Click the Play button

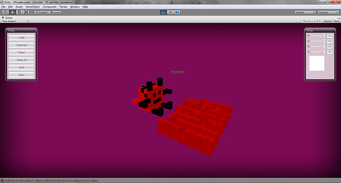(163, 12)
